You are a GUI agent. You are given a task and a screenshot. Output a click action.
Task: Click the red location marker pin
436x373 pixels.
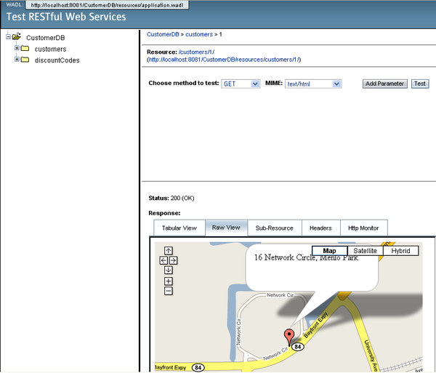click(x=289, y=337)
